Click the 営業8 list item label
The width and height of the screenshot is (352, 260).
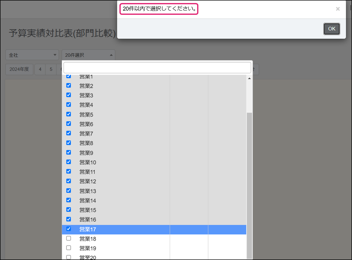pos(86,143)
